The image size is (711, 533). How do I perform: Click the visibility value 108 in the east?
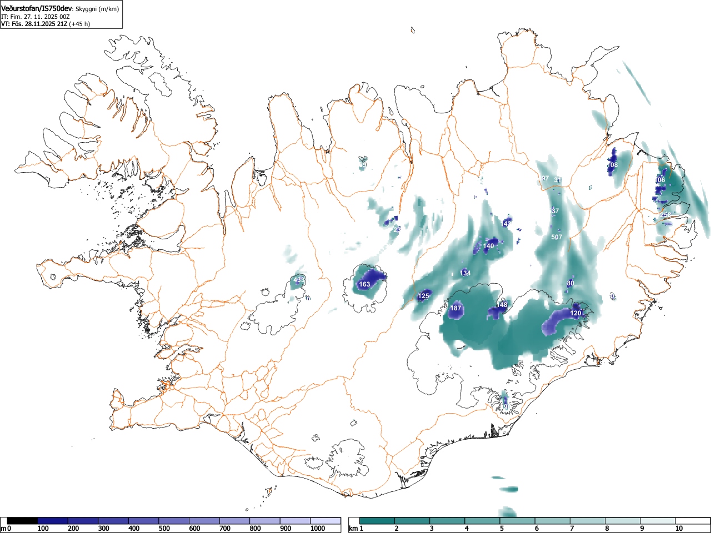tap(613, 165)
